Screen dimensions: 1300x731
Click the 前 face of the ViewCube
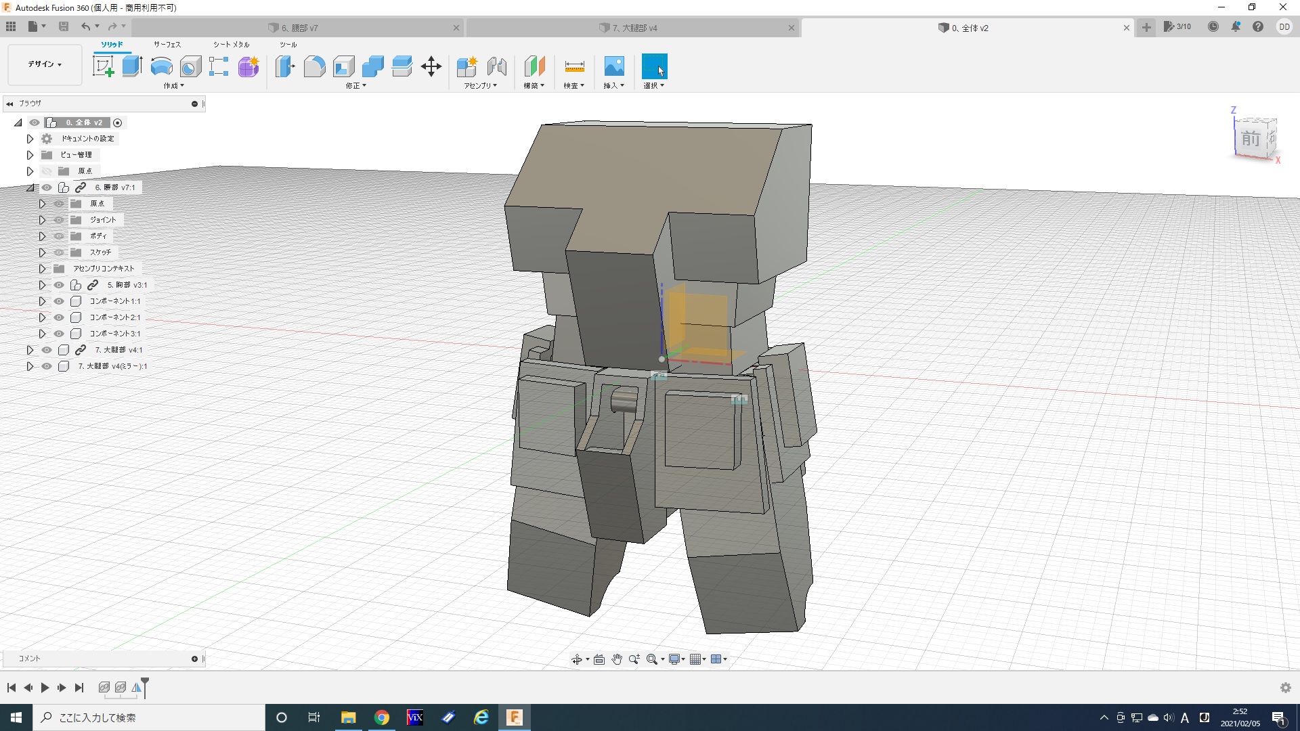(x=1250, y=139)
